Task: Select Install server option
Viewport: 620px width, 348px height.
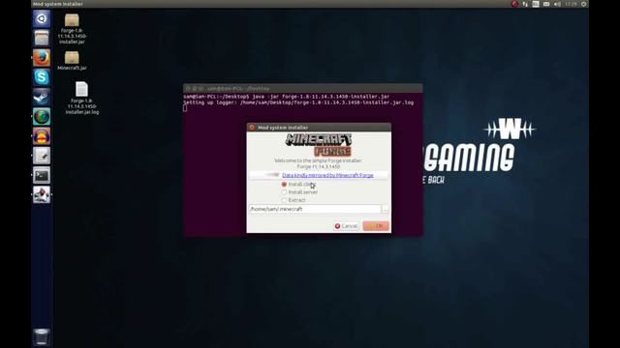Action: pyautogui.click(x=299, y=192)
